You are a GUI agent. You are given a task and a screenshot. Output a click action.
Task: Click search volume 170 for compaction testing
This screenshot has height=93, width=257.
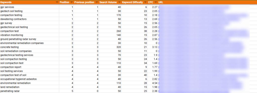[x=110, y=15]
